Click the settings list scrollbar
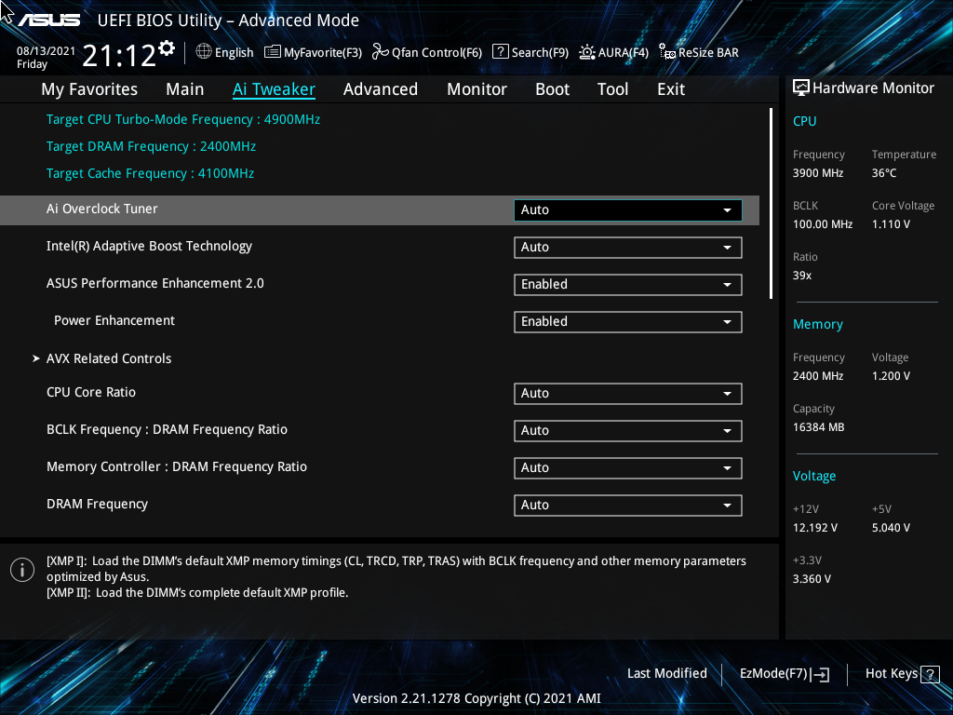Image resolution: width=953 pixels, height=715 pixels. coord(771,204)
